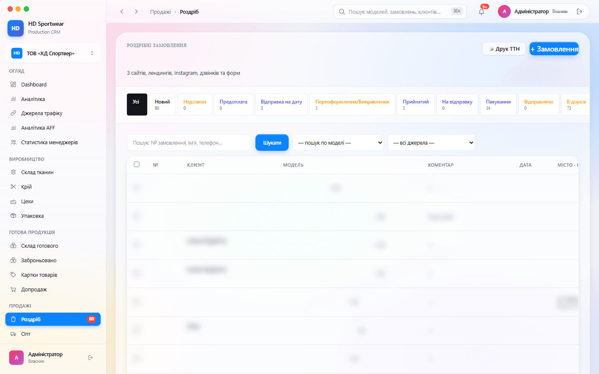
Task: Switch to the Предоплата tab
Action: 233,104
